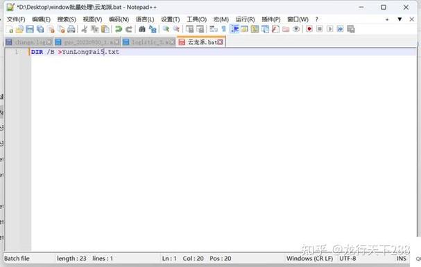The height and width of the screenshot is (267, 421).
Task: Toggle Show All Characters pilcrow icon
Action: click(x=223, y=29)
